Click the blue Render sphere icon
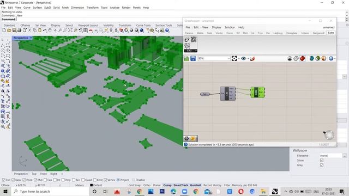This screenshot has width=349, height=196. pos(142,30)
